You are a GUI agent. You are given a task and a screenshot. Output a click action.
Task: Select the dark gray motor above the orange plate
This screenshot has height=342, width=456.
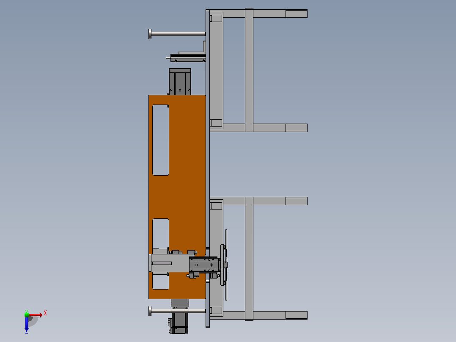tap(180, 82)
